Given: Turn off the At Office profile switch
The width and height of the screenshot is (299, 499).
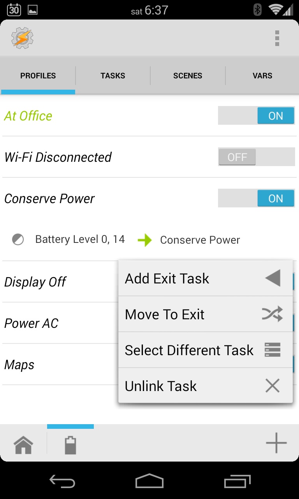Looking at the screenshot, I should (x=256, y=116).
